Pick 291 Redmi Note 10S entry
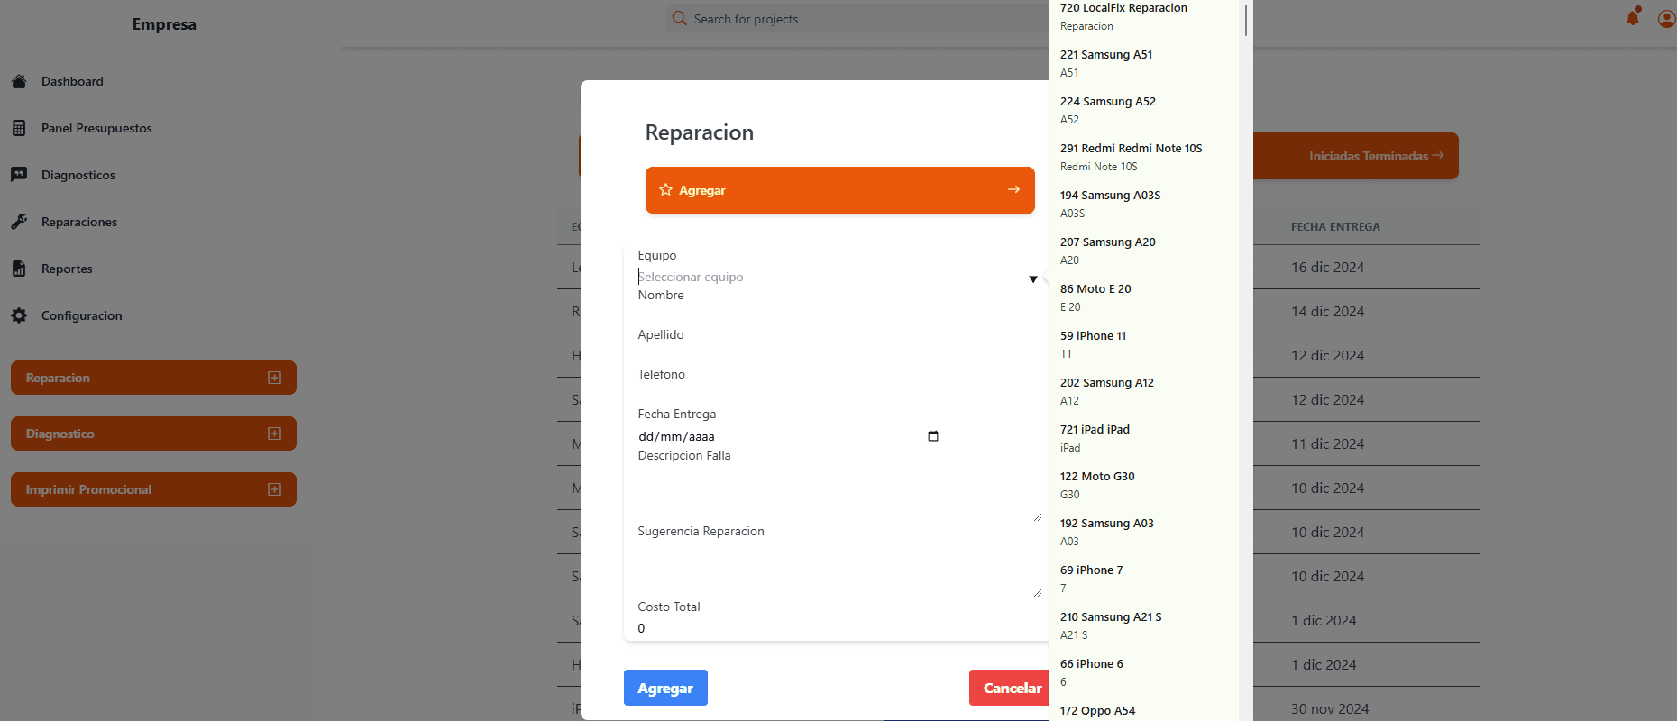 click(x=1131, y=157)
